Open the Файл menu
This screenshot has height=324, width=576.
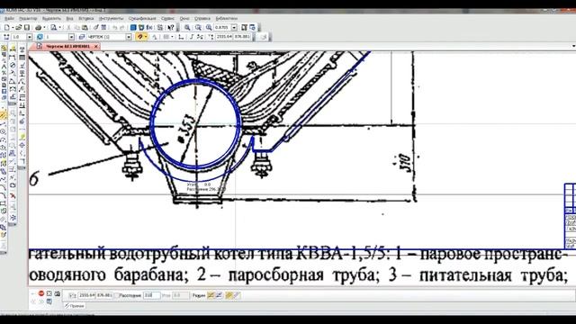[x=10, y=18]
